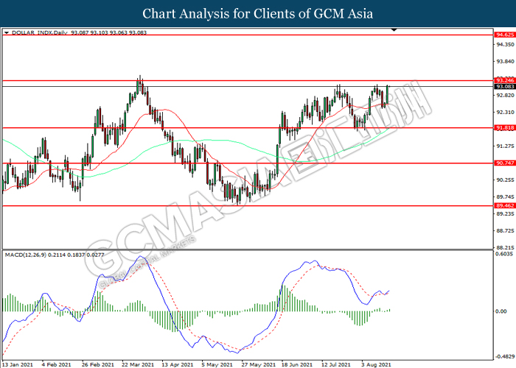Click the MACD zero level label 0.00
The image size is (516, 368).
501,311
